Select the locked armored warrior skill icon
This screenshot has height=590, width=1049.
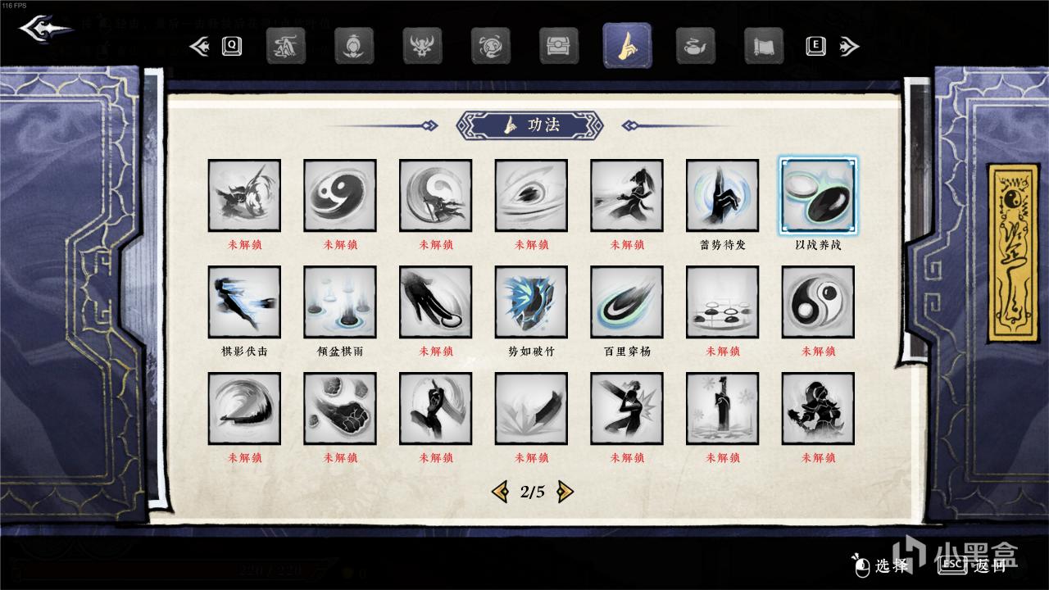tap(818, 408)
